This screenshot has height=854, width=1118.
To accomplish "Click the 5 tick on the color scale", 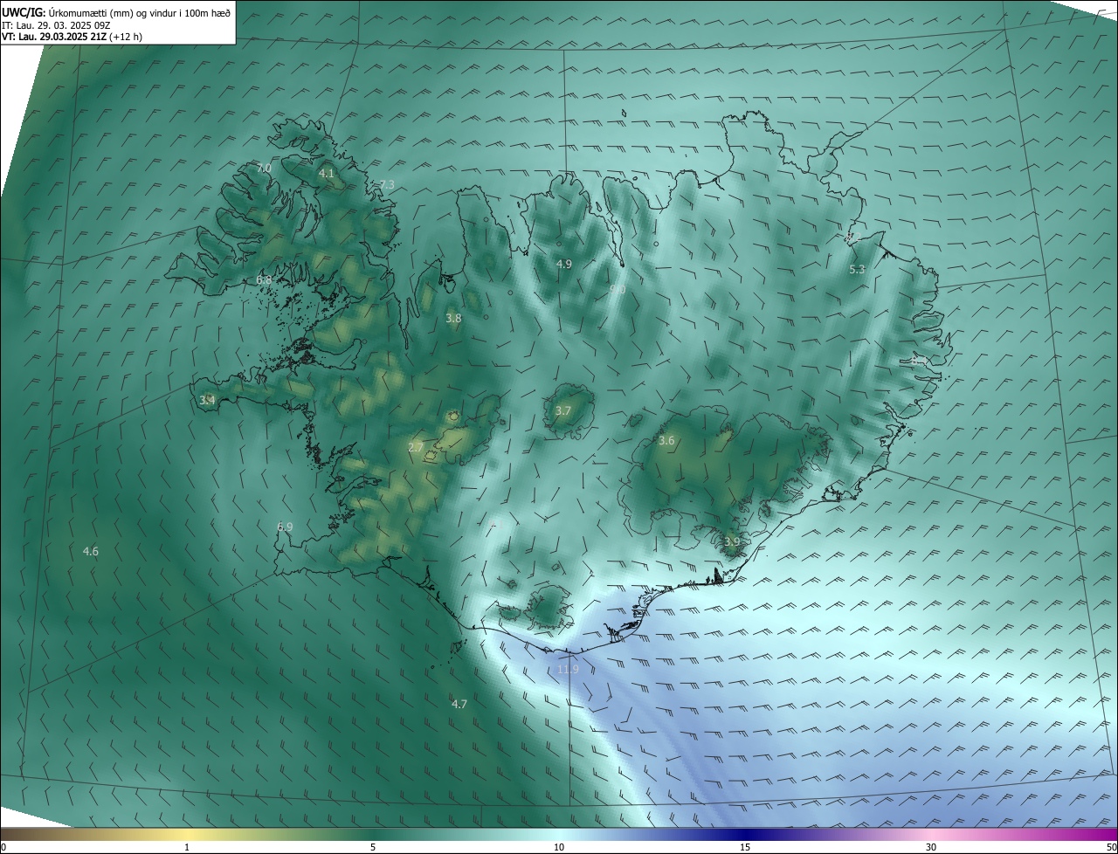I will (373, 847).
